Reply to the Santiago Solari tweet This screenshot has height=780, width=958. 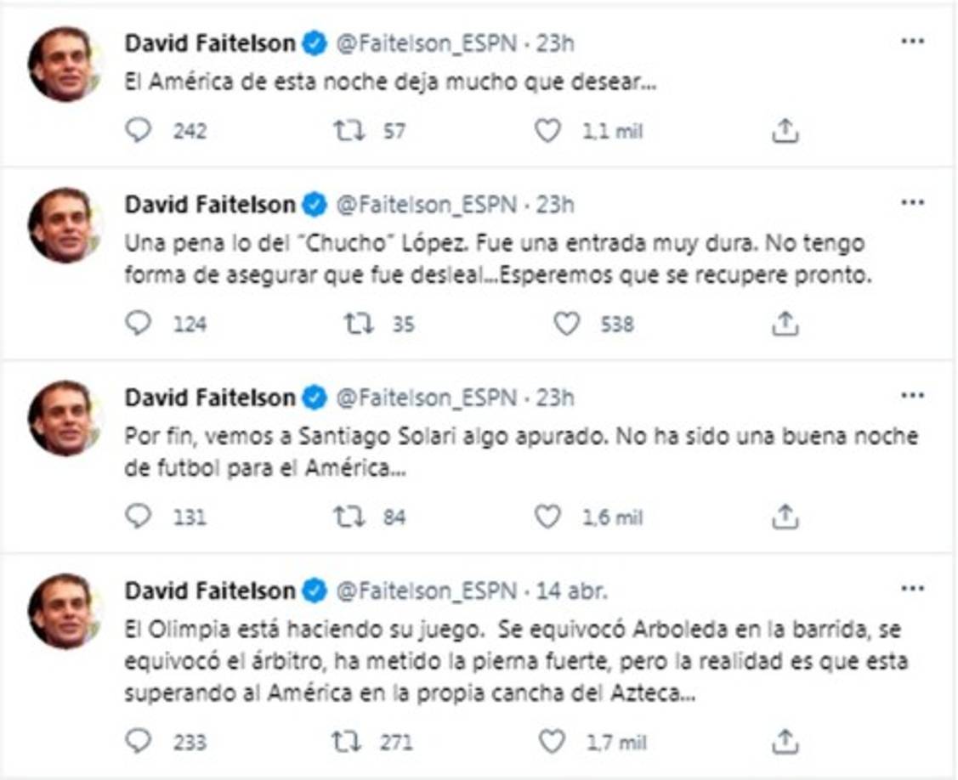[139, 516]
